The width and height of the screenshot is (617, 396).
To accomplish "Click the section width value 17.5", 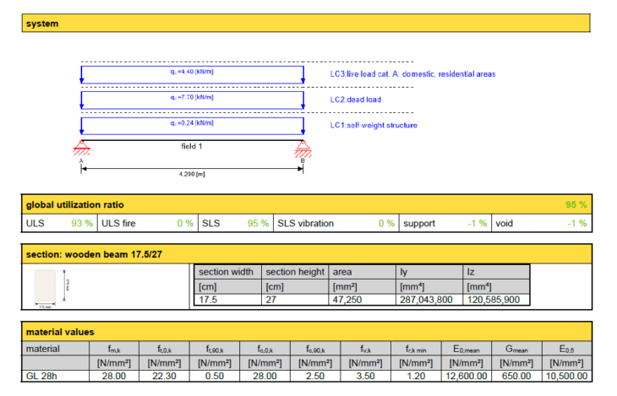I will (208, 299).
